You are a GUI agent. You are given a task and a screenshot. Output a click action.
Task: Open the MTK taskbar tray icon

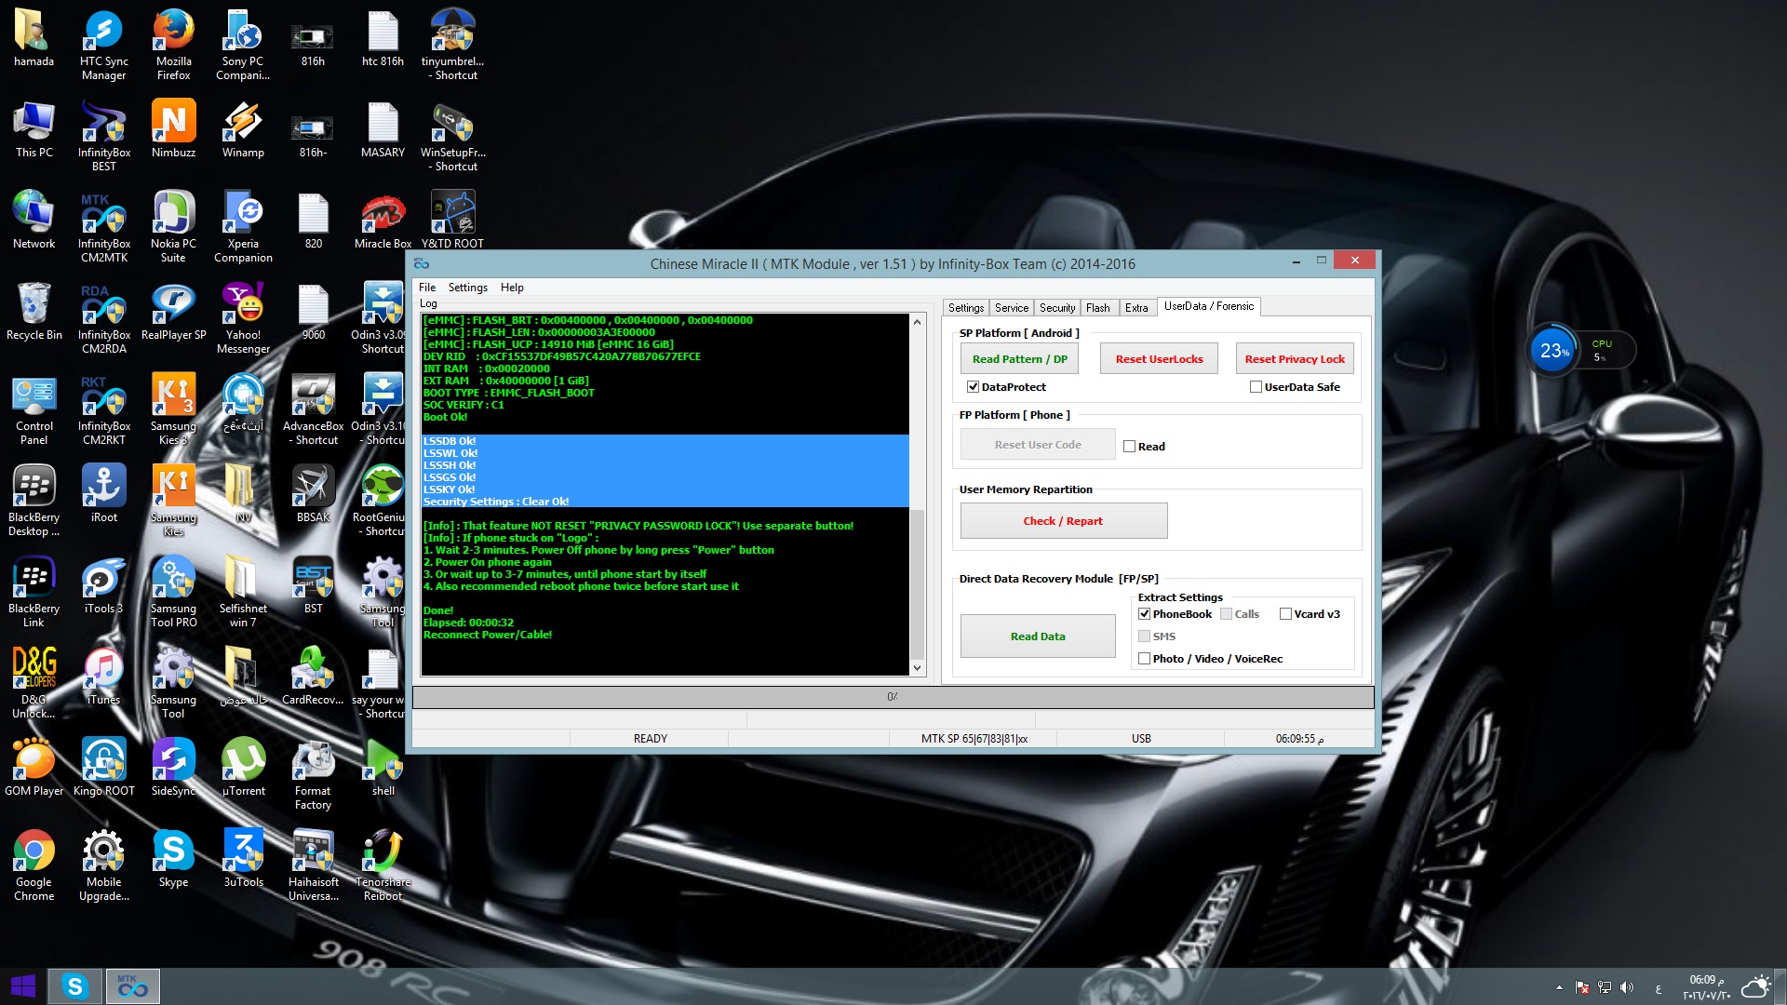pos(134,986)
